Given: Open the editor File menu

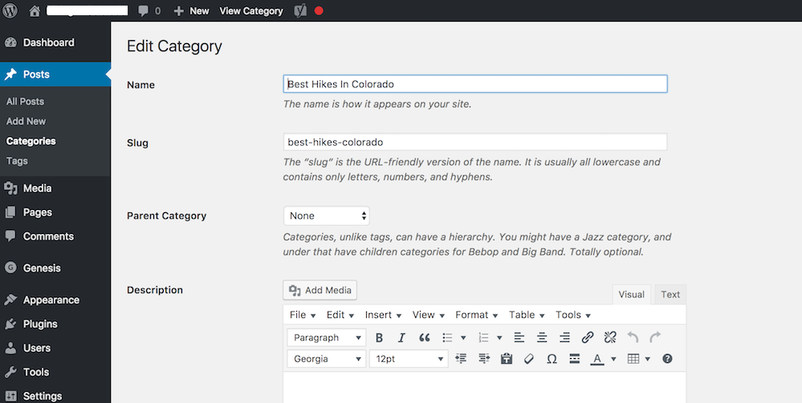Looking at the screenshot, I should click(303, 315).
